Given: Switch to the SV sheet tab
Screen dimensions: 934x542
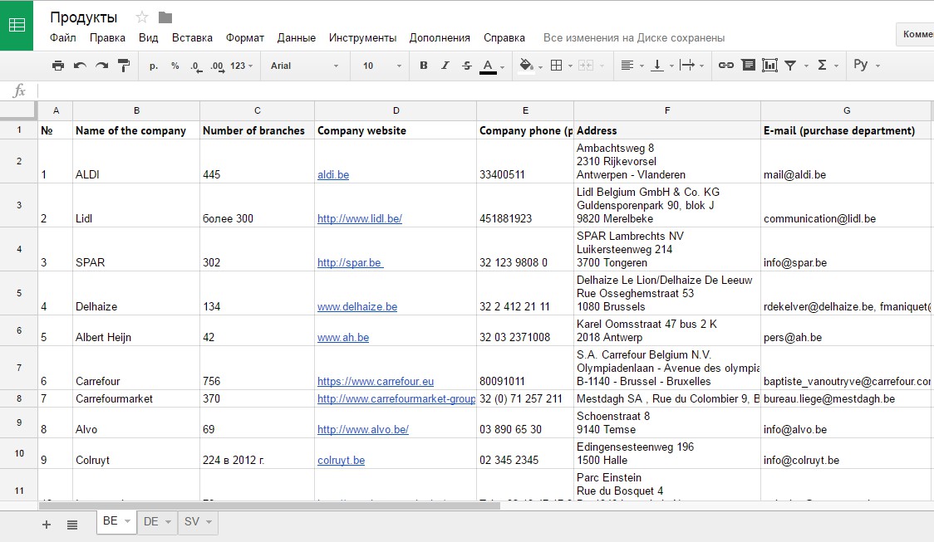Looking at the screenshot, I should click(x=191, y=522).
